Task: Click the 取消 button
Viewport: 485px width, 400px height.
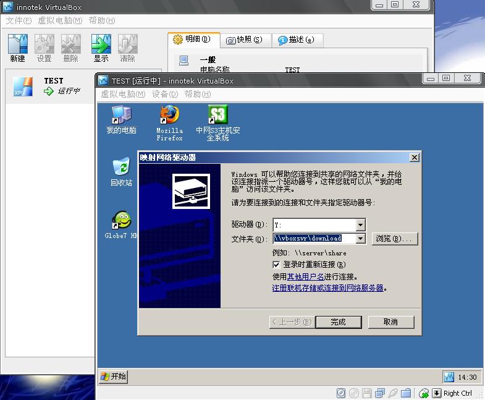Action: [x=391, y=322]
